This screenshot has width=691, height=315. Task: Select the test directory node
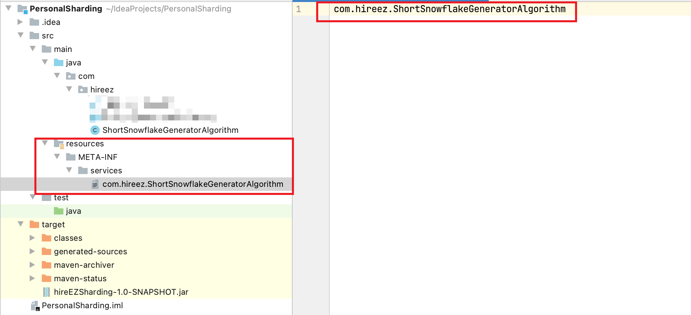pyautogui.click(x=61, y=197)
